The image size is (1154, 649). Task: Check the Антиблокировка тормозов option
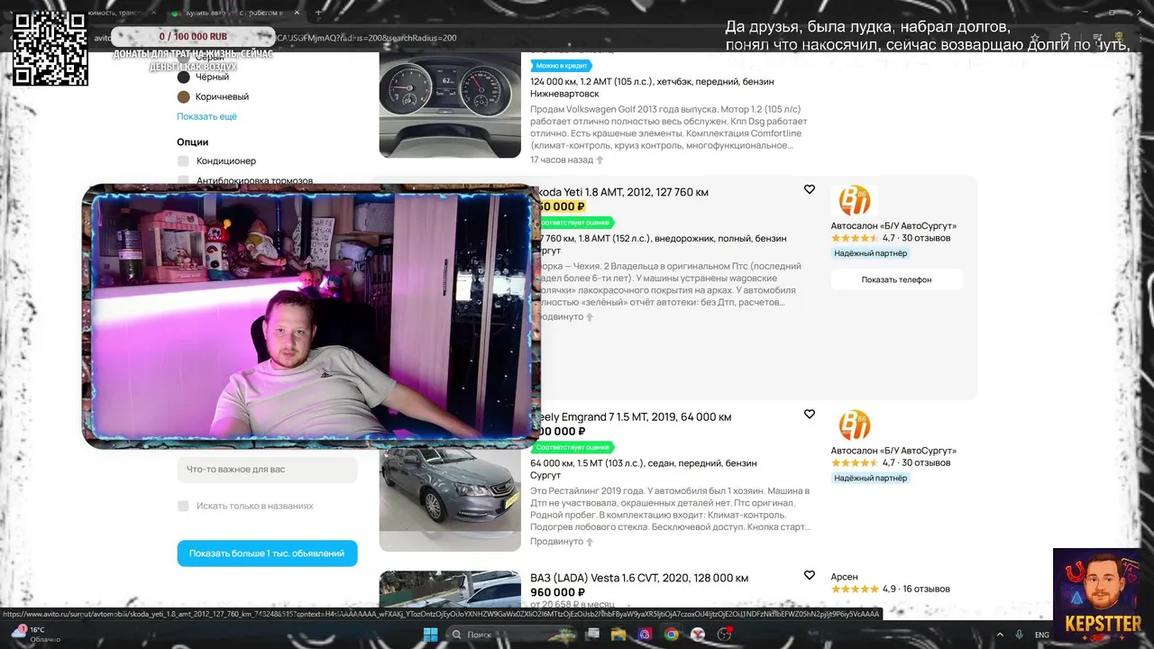[183, 180]
